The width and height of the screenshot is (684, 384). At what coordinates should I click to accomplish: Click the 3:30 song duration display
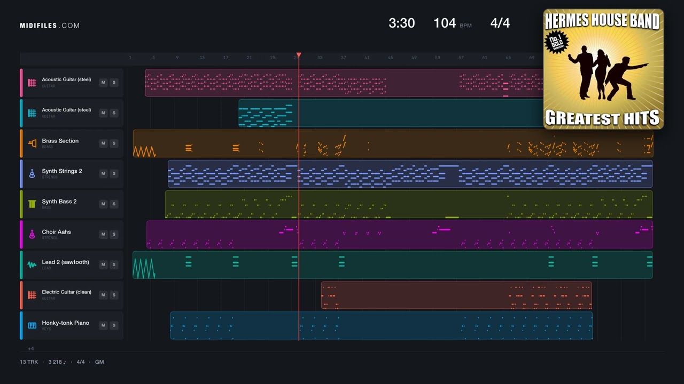[x=401, y=23]
